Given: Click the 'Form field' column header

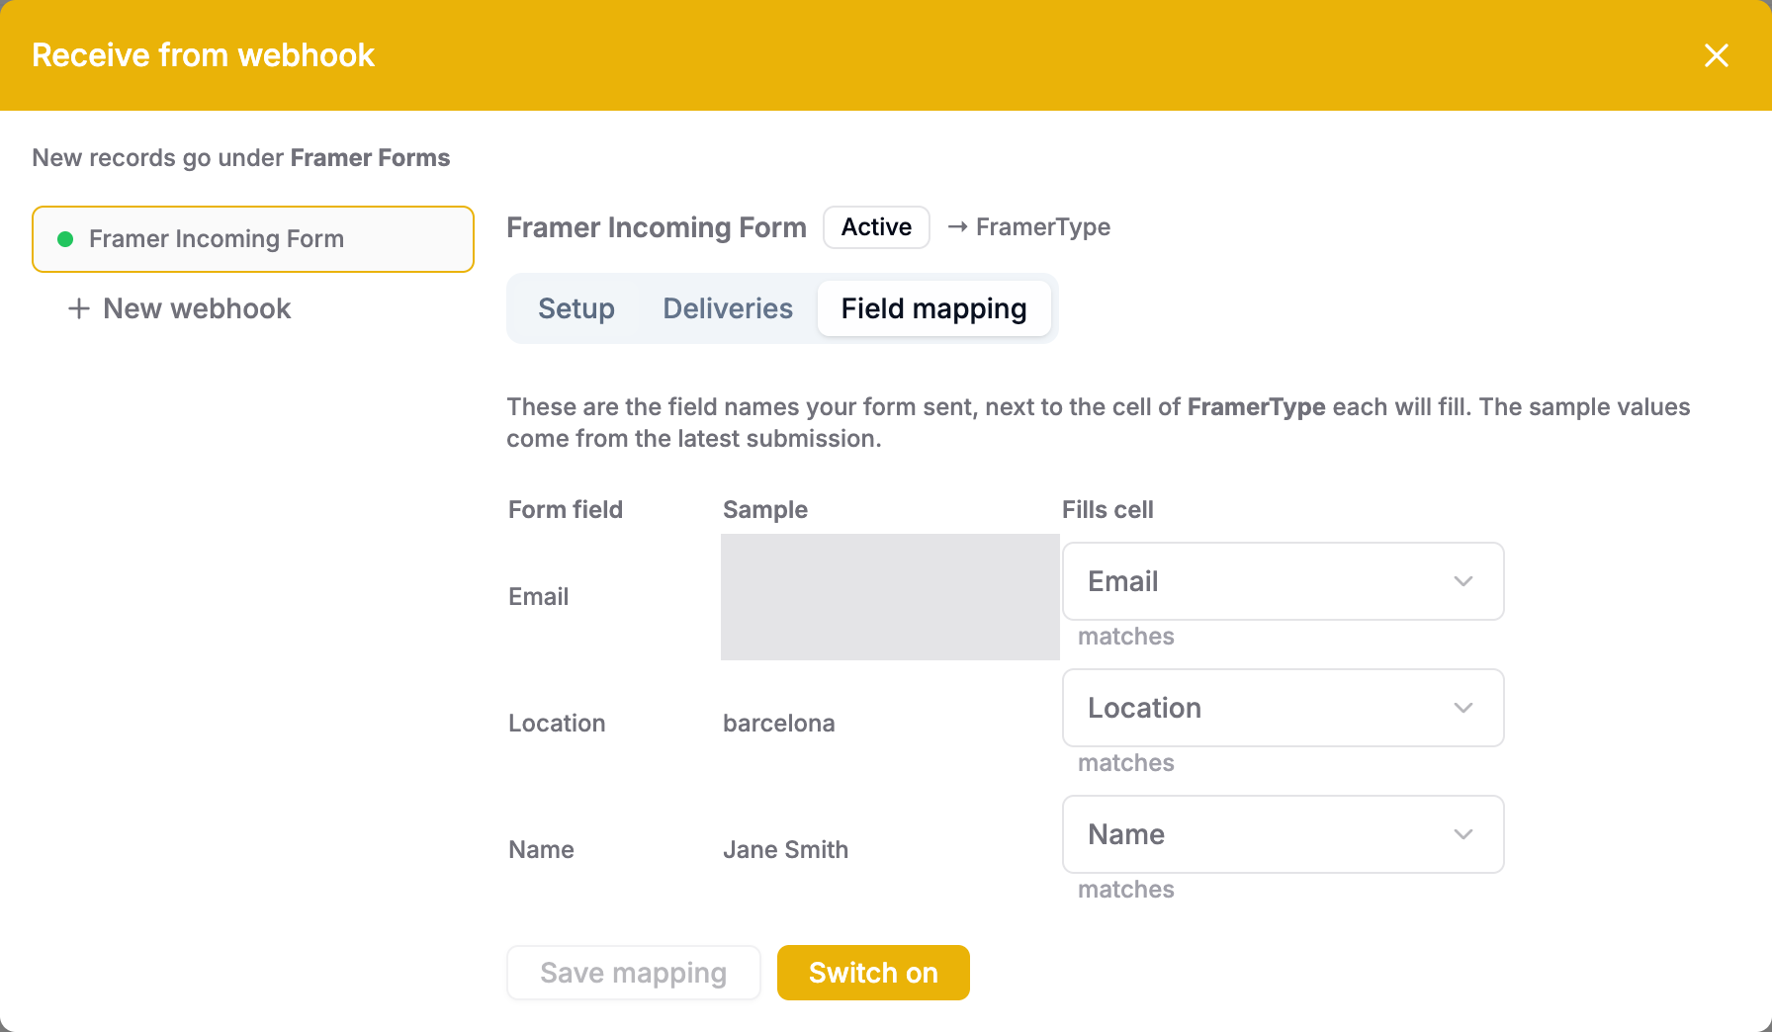Looking at the screenshot, I should [566, 510].
